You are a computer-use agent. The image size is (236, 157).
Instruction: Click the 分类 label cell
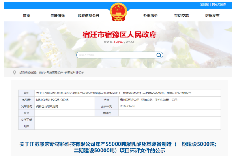point(107,100)
